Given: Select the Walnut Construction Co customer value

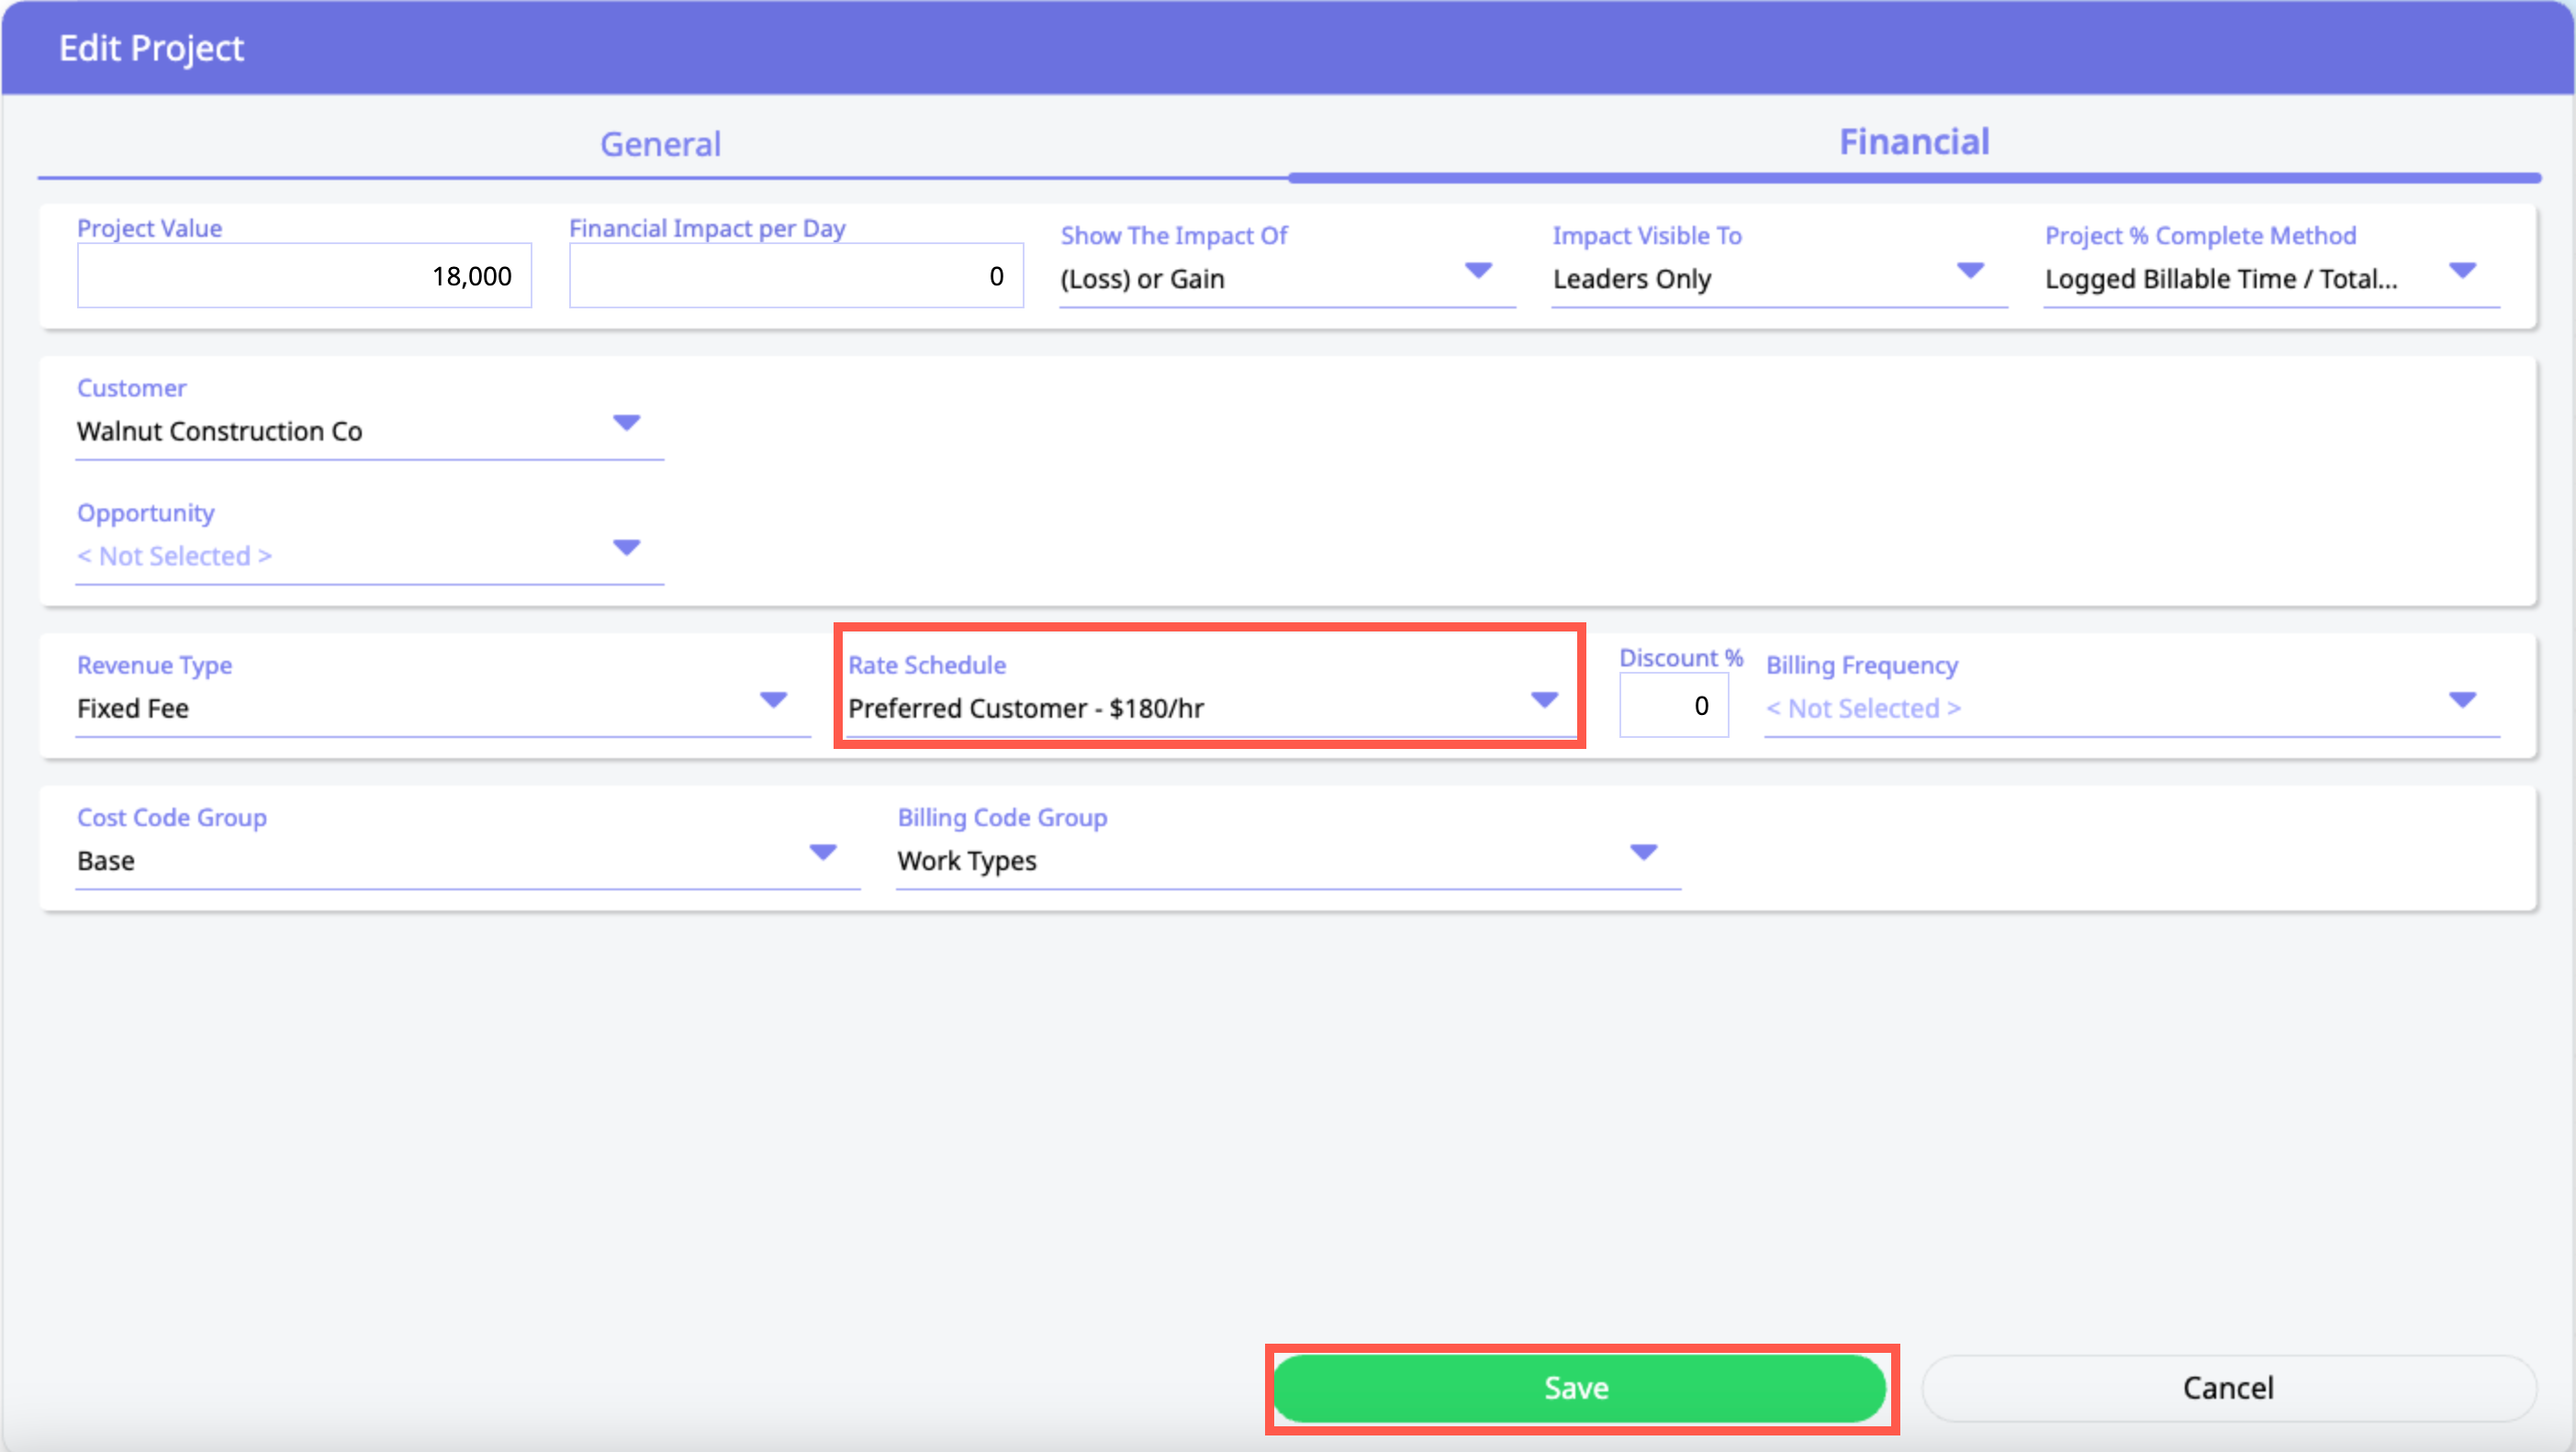Looking at the screenshot, I should click(220, 431).
